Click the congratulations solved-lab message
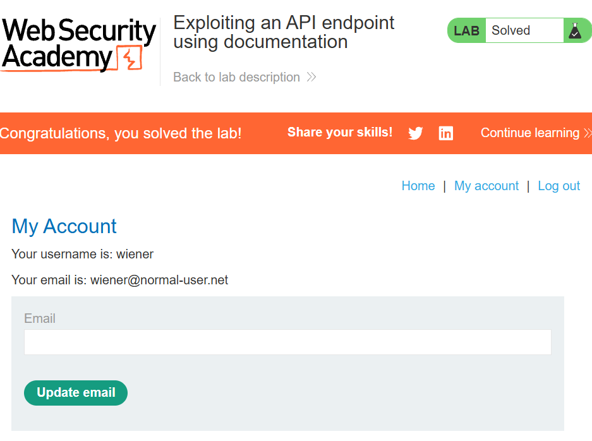The image size is (592, 441). tap(121, 133)
